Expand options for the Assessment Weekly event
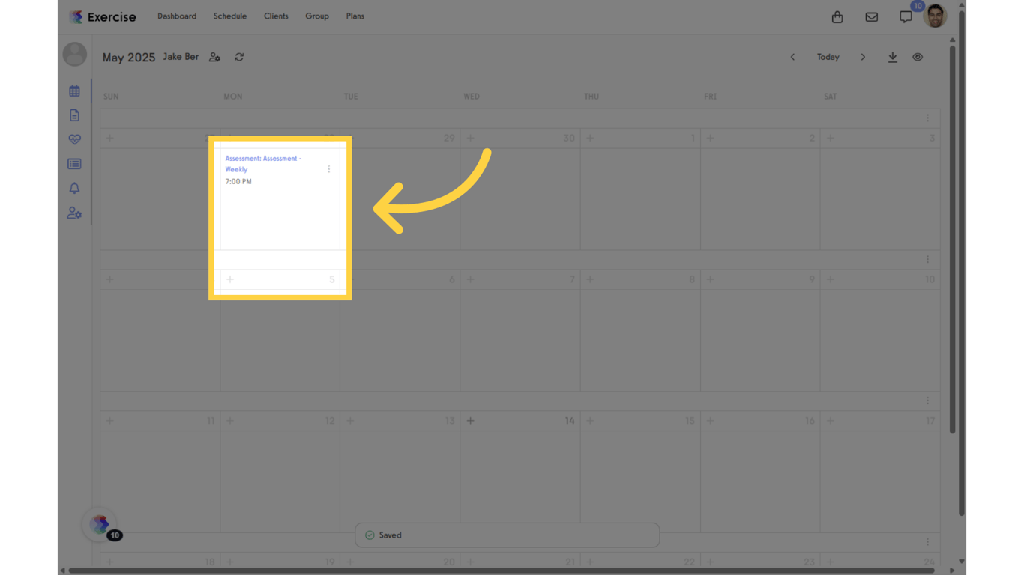 (328, 169)
